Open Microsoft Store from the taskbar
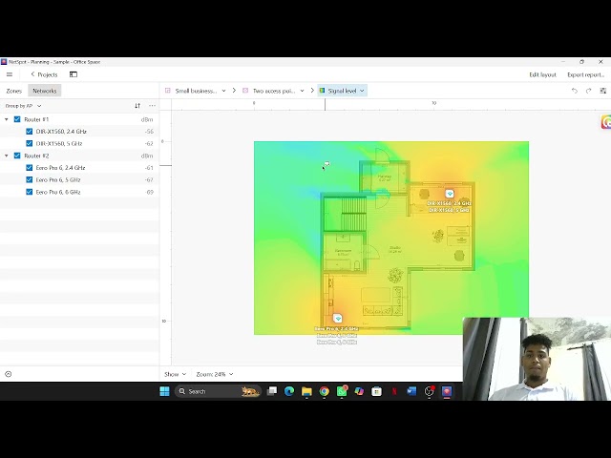The width and height of the screenshot is (611, 458). coord(376,391)
